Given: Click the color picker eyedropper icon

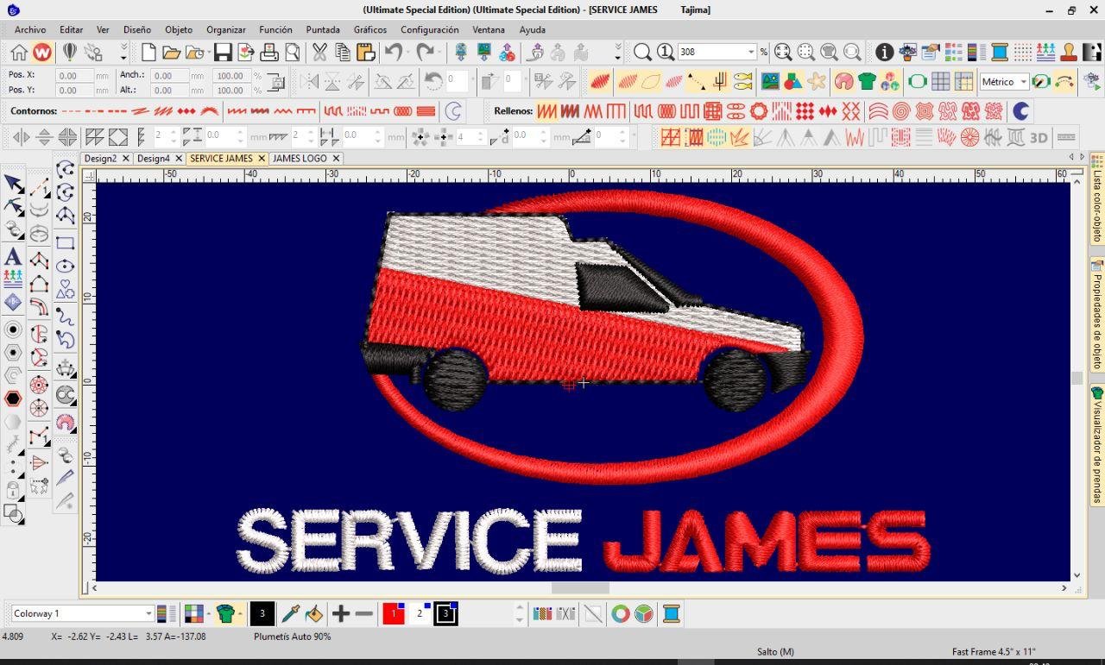Looking at the screenshot, I should 290,614.
